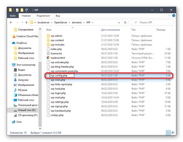
Task: Click the navigation pane scrollbar down arrow
Action: [40, 128]
